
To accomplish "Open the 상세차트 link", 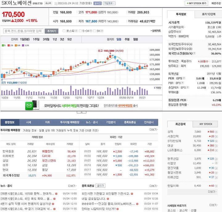I will 156,31.
